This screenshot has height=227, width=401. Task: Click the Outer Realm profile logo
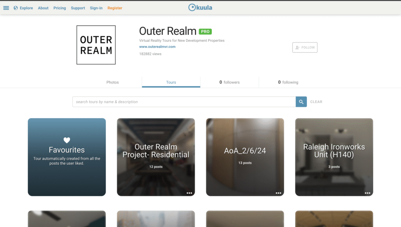(x=96, y=45)
